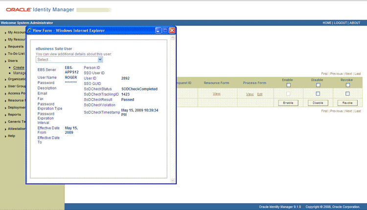
Task: Click the SoDCheckTrackingID value 1423
Action: click(125, 94)
